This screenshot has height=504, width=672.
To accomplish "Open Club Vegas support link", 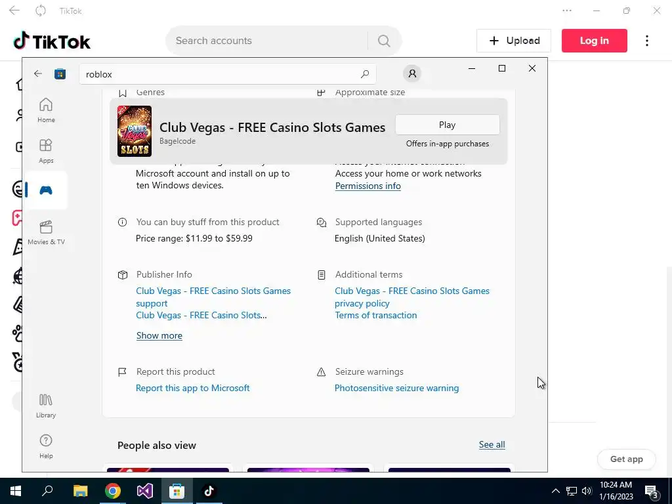I will click(213, 297).
